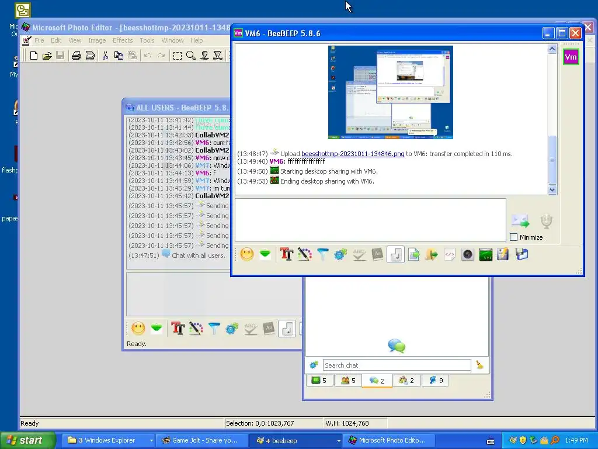Open the Image menu in Photo Editor
This screenshot has height=449, width=598.
(x=97, y=40)
